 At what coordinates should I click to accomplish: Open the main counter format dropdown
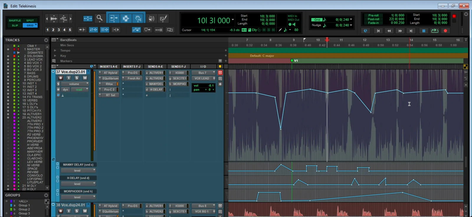[x=233, y=20]
